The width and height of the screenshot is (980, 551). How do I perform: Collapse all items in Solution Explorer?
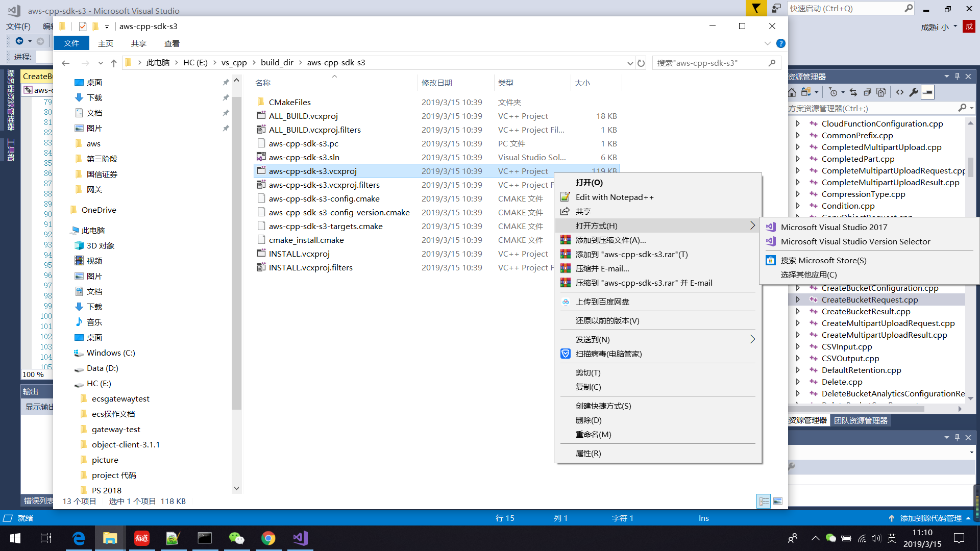point(867,93)
